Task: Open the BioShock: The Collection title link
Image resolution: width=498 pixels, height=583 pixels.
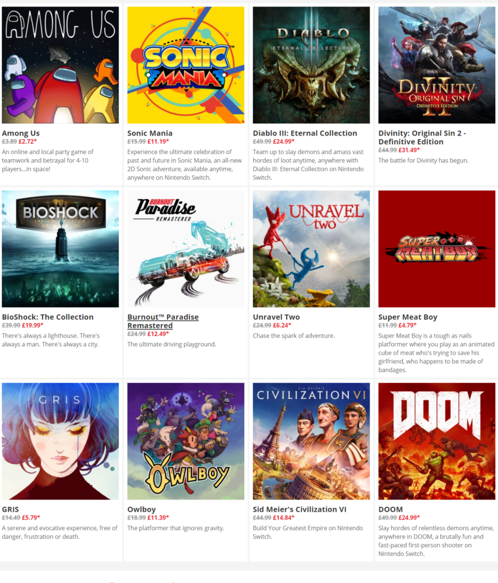Action: tap(47, 317)
